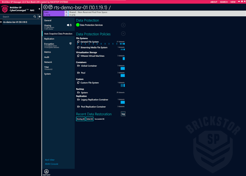This screenshot has height=176, width=246.
Task: Select Custom File System policy
Action: pos(89,83)
